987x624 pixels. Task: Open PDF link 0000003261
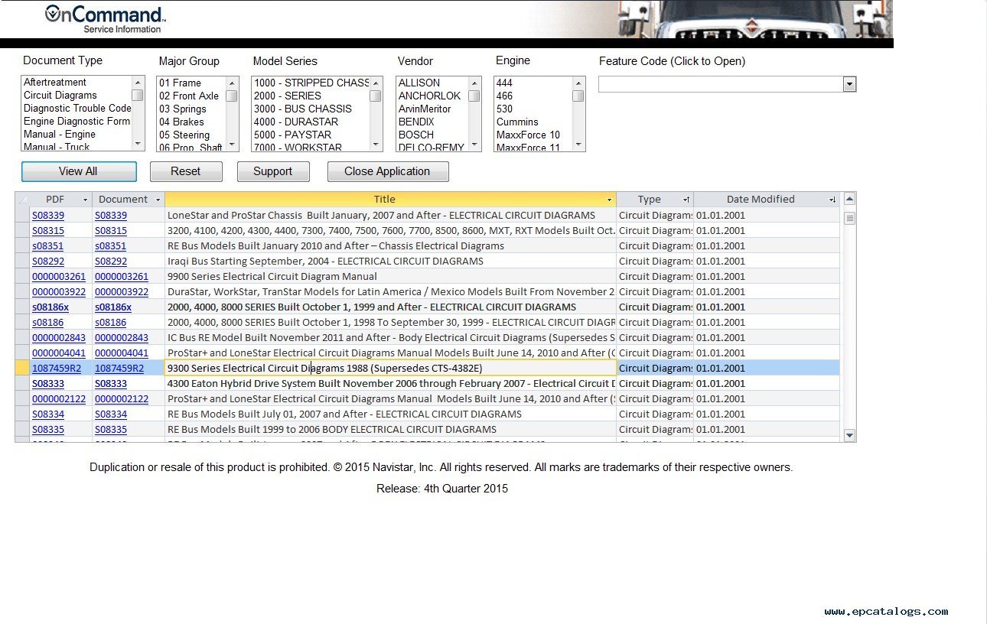(x=59, y=277)
